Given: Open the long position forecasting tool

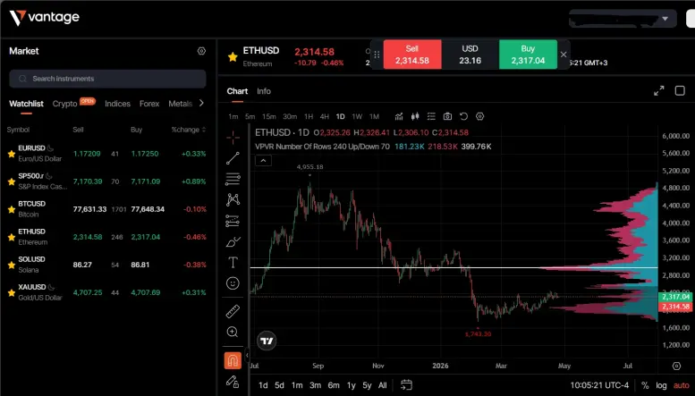Looking at the screenshot, I should point(233,221).
